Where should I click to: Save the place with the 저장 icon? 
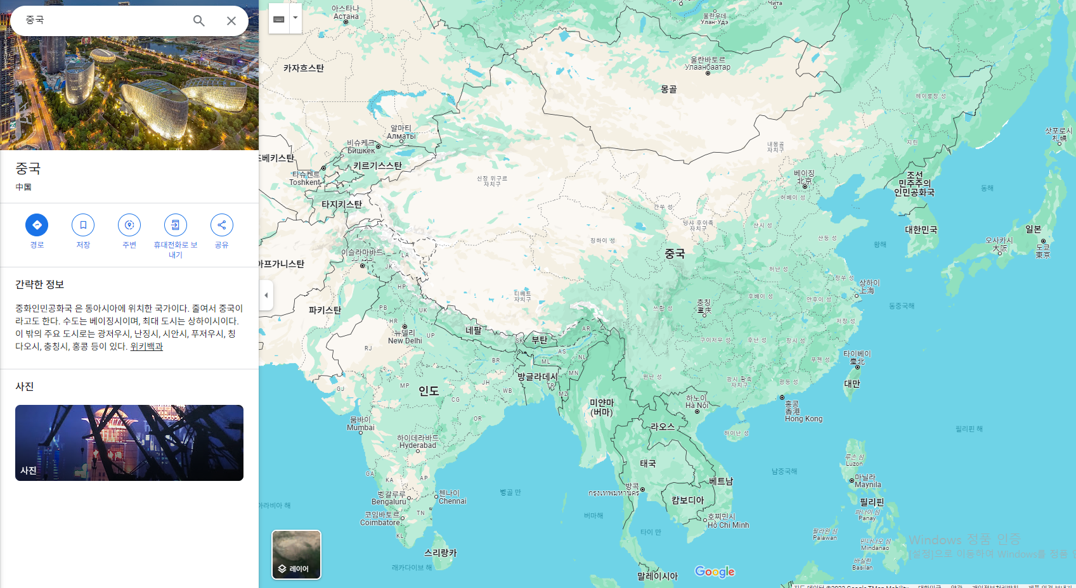tap(83, 225)
